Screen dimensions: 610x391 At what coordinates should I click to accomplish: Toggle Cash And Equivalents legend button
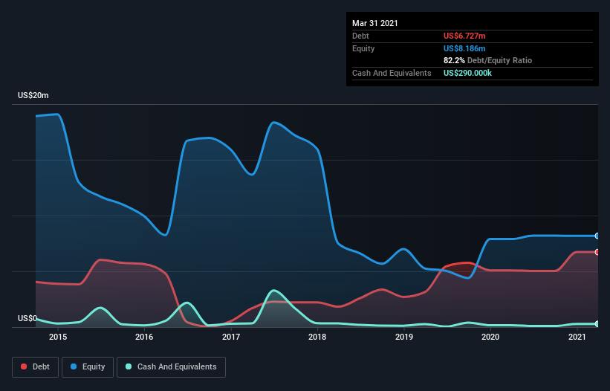(171, 367)
